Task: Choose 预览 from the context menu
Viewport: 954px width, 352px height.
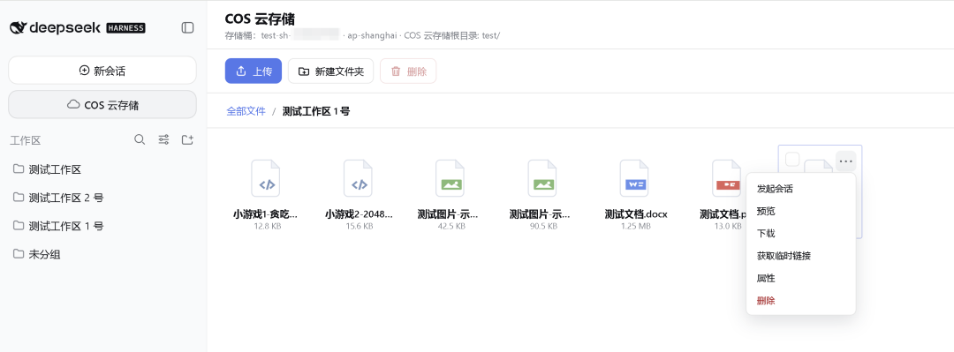Action: 800,211
